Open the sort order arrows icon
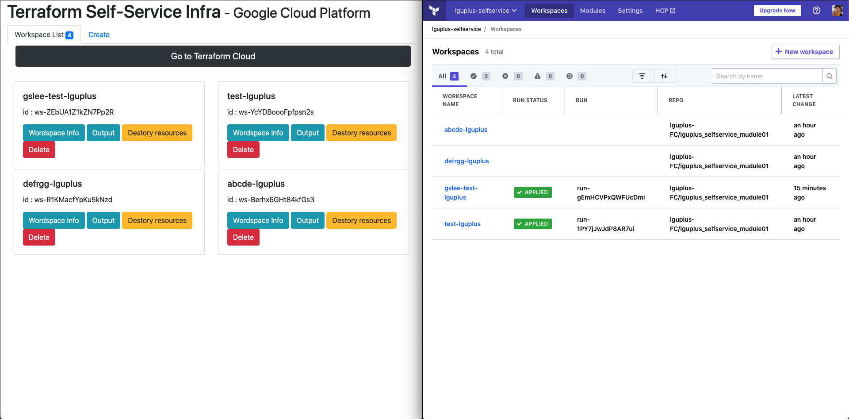This screenshot has width=849, height=419. [x=664, y=76]
